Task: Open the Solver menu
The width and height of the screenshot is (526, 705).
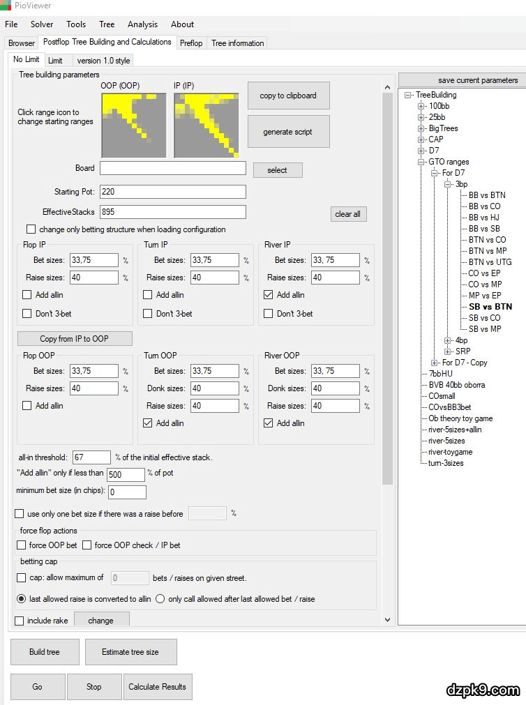Action: pos(42,24)
